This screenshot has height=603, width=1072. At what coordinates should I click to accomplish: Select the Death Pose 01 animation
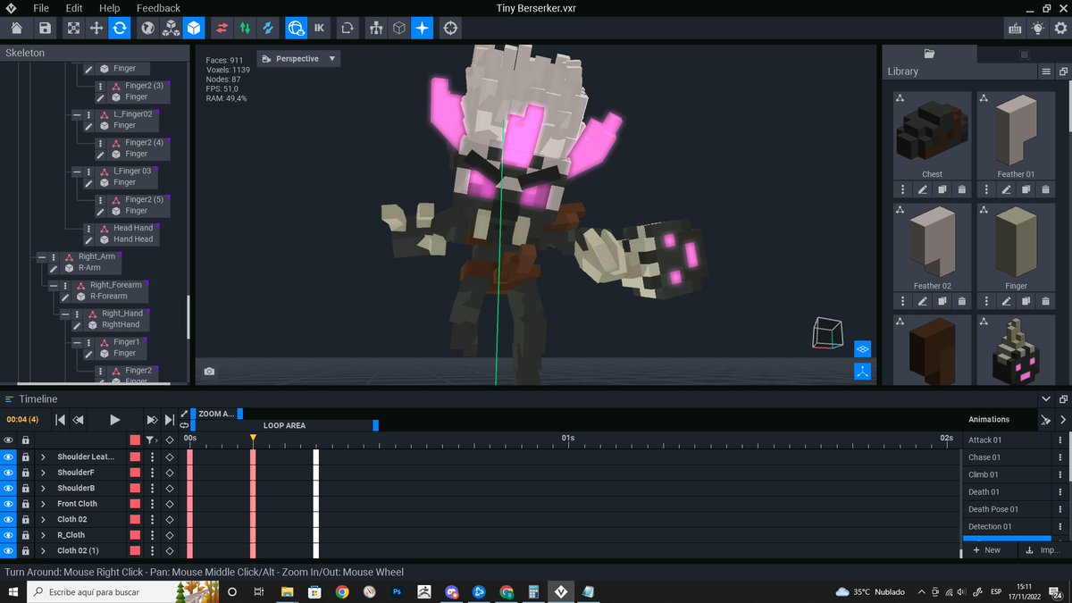[1008, 509]
